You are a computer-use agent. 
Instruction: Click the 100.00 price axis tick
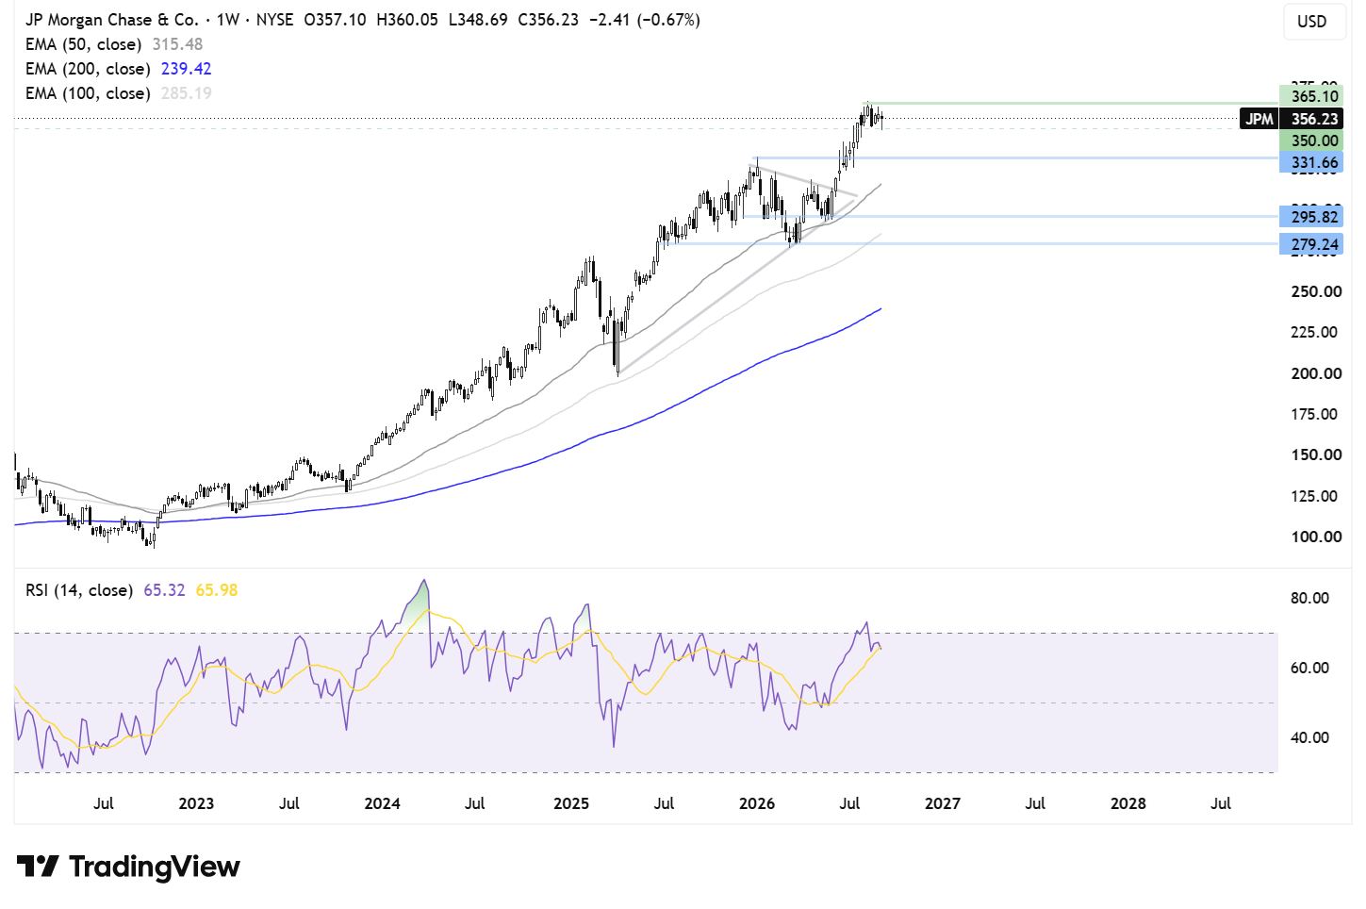click(x=1316, y=537)
